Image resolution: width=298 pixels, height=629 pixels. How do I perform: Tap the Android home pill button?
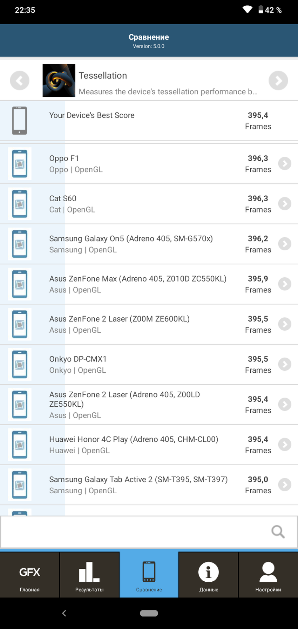click(x=149, y=613)
